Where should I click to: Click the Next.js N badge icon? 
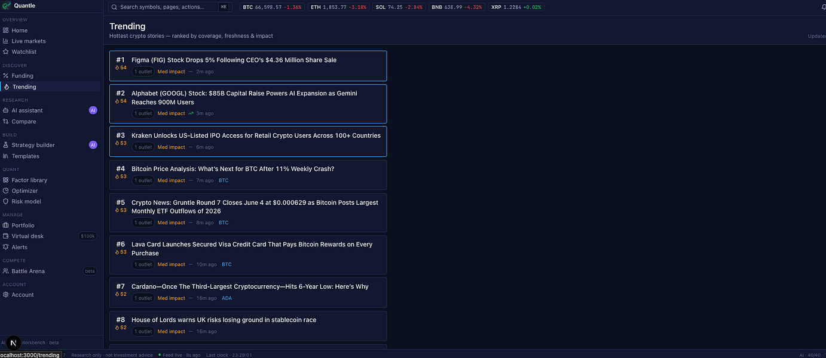pos(13,343)
